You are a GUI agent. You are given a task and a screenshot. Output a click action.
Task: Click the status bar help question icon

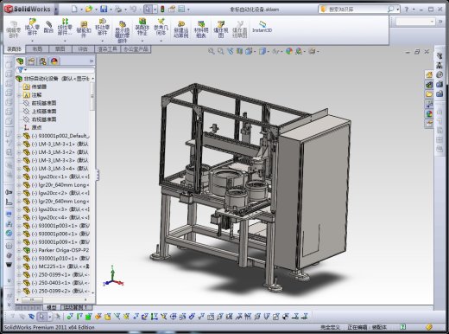click(x=403, y=327)
